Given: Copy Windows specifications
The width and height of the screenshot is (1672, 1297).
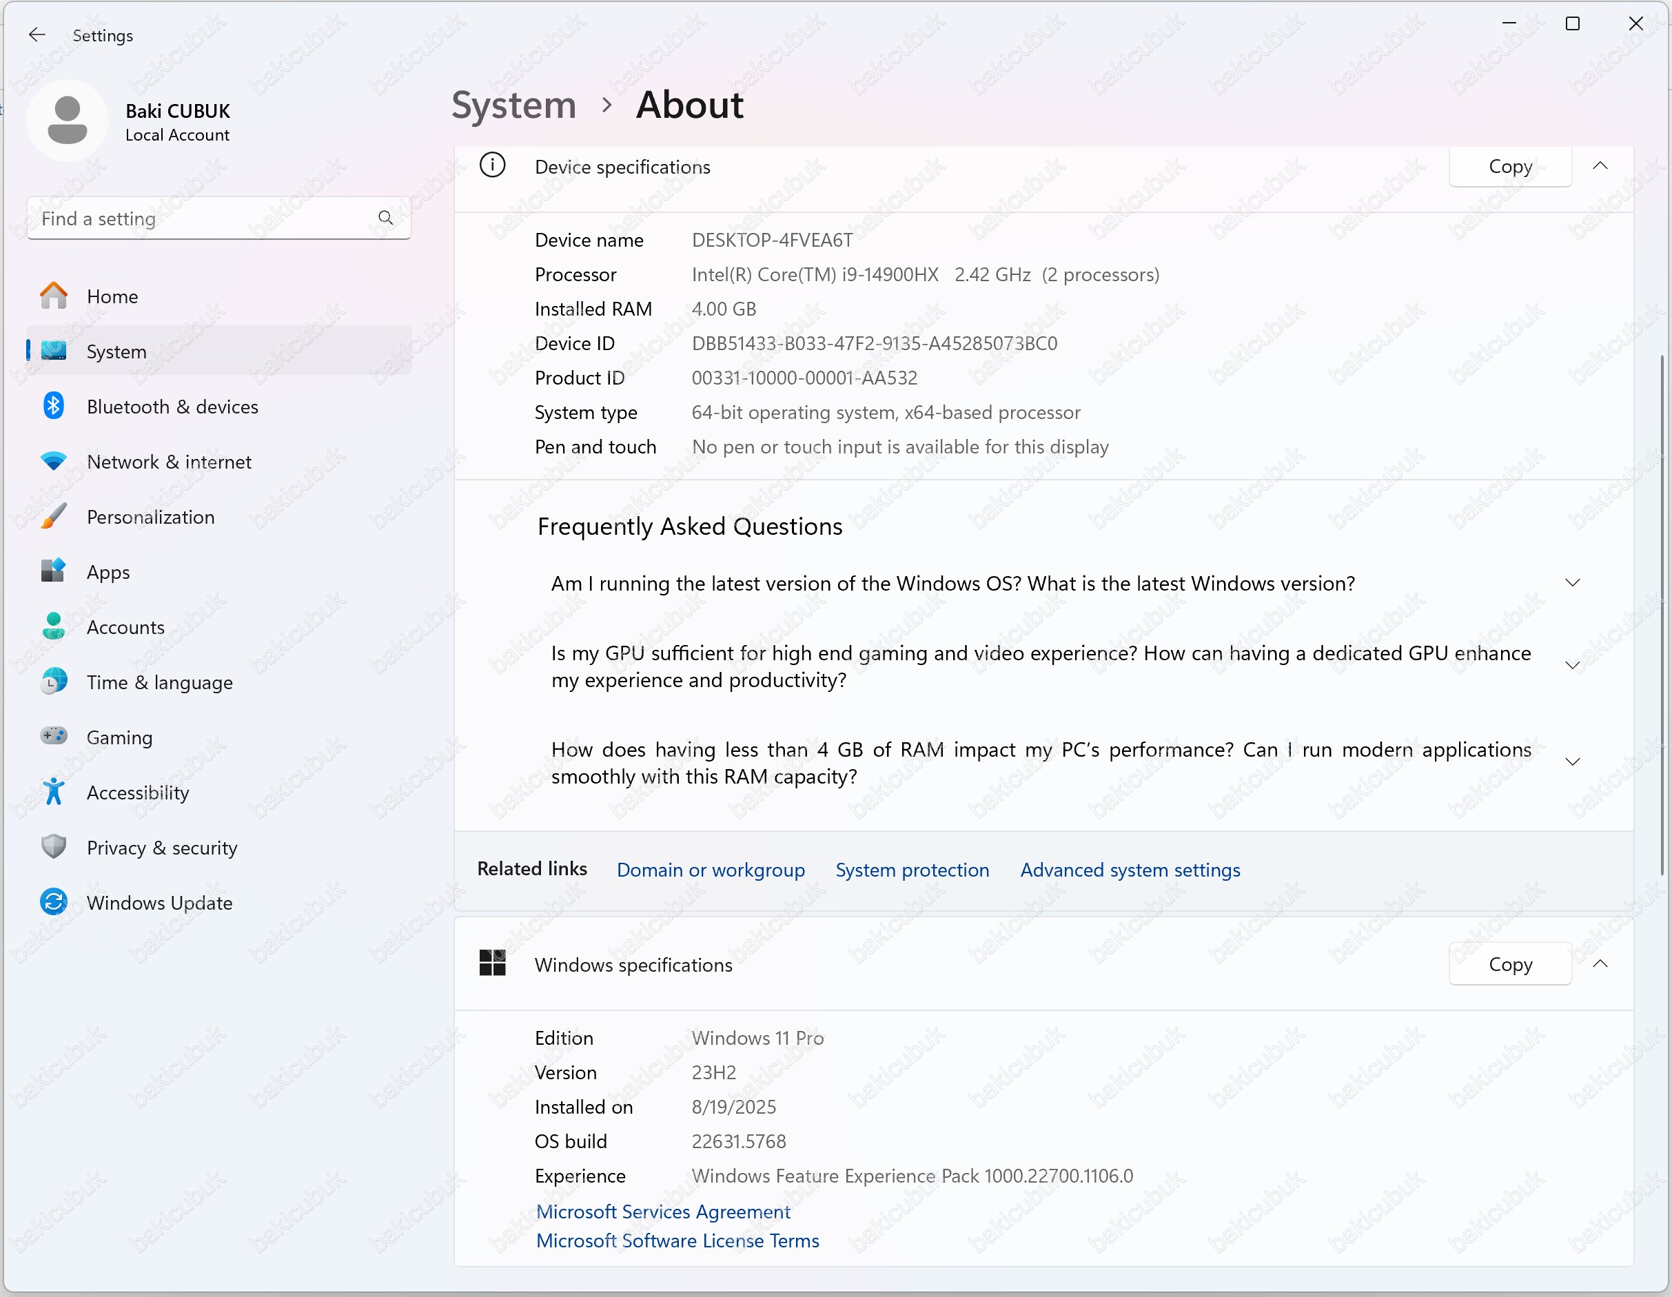Looking at the screenshot, I should 1510,964.
